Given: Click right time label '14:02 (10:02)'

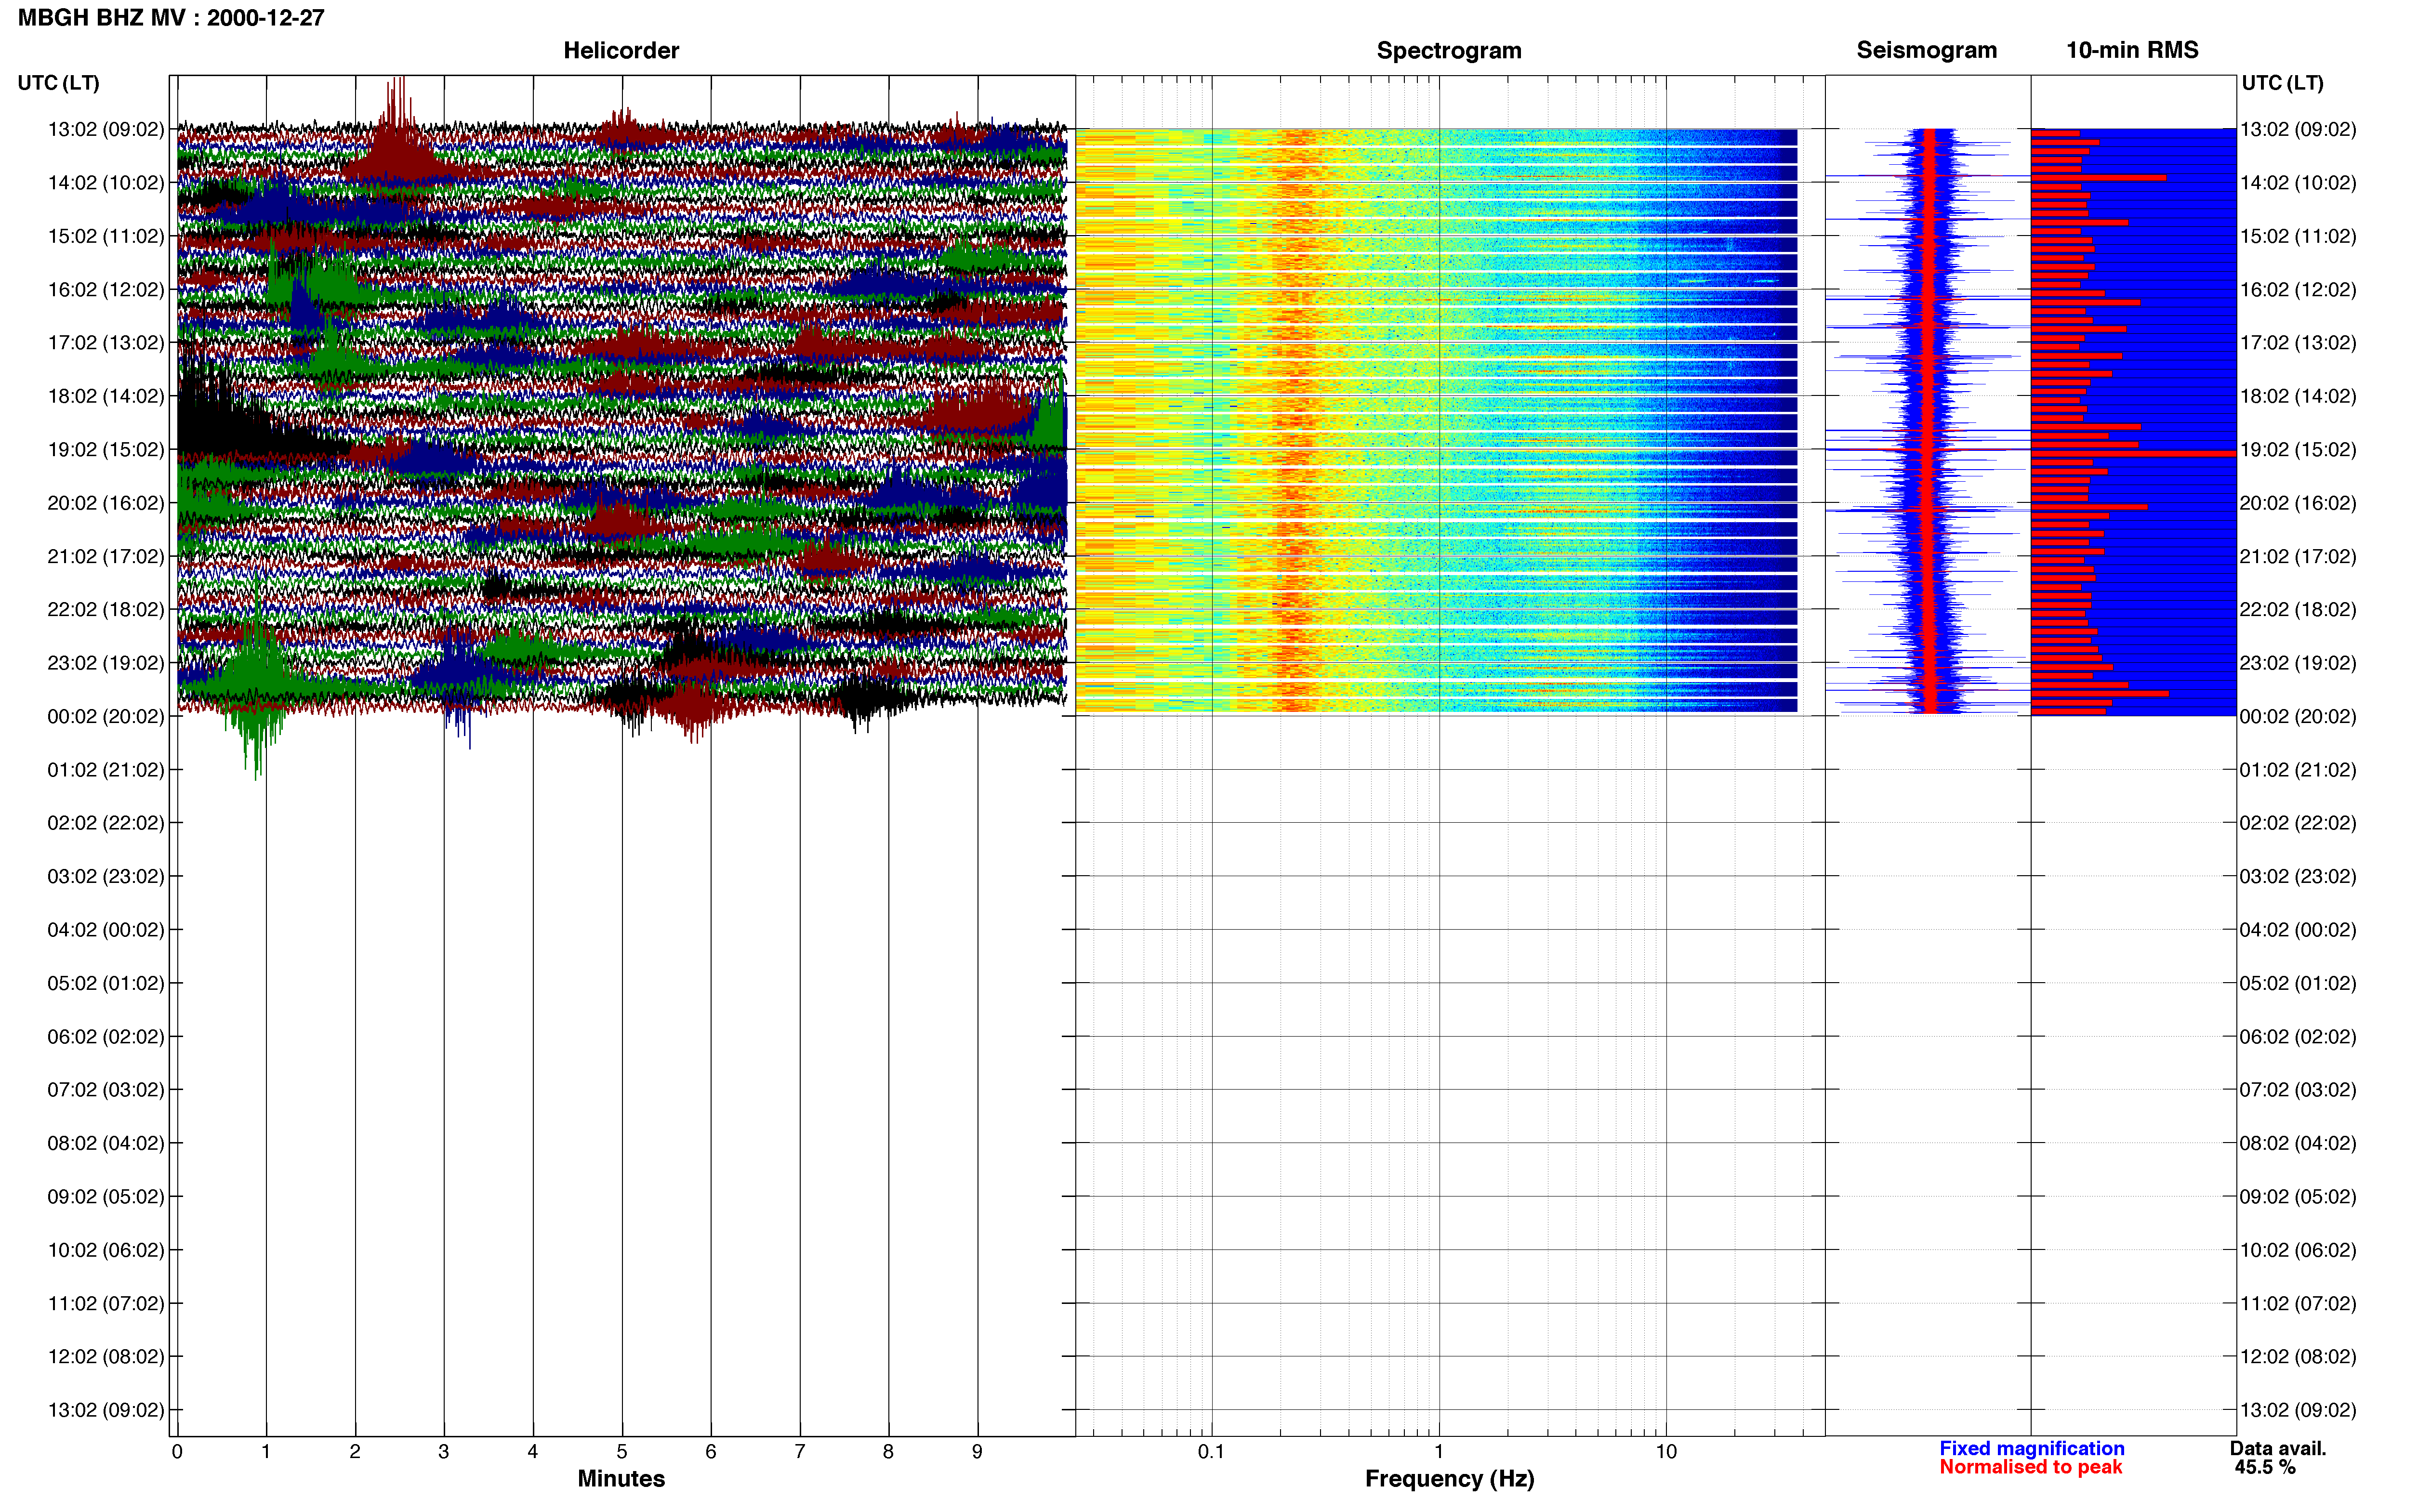Looking at the screenshot, I should point(2298,183).
